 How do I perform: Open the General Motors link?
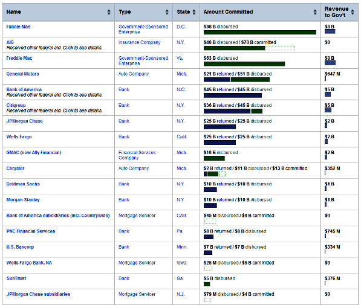coord(22,74)
